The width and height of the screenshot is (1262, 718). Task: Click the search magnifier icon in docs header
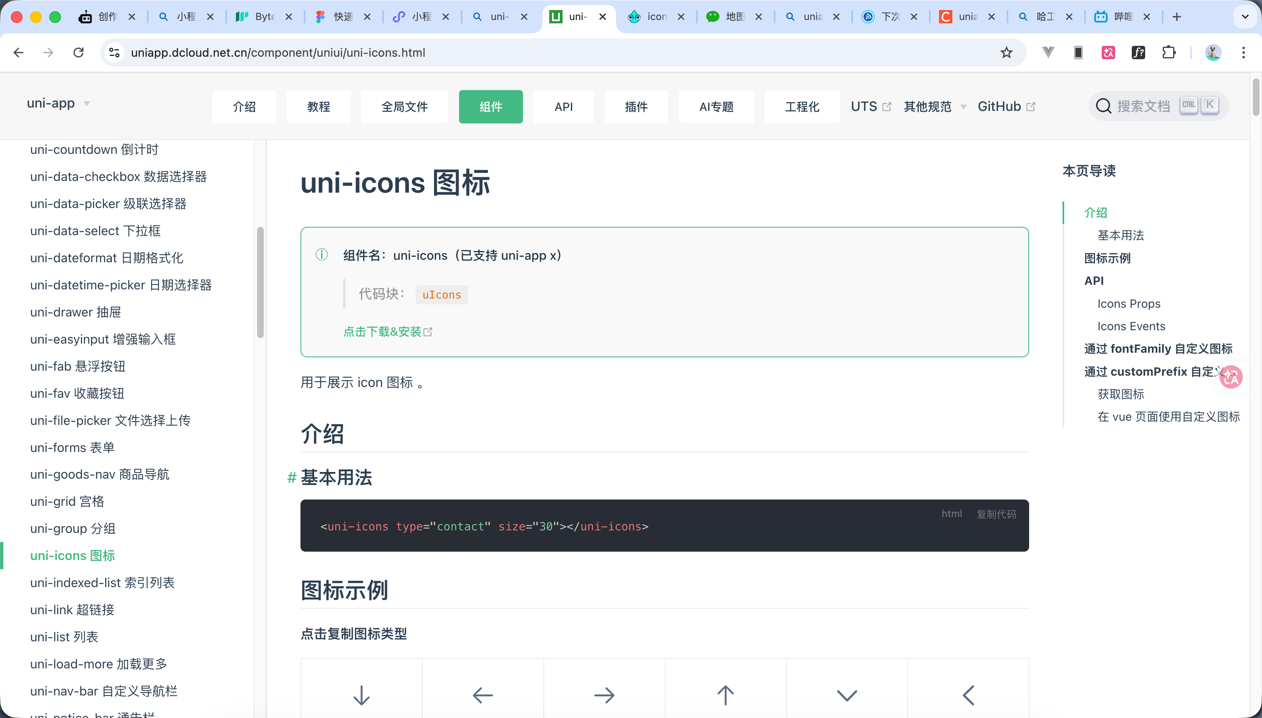pyautogui.click(x=1103, y=105)
